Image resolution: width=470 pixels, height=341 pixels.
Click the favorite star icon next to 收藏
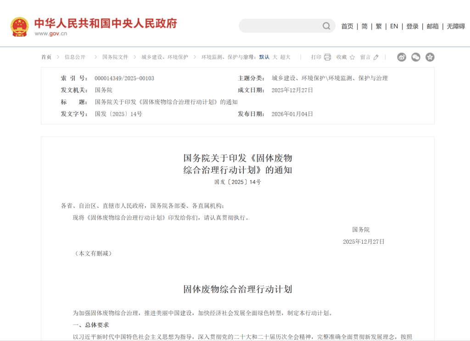pos(352,57)
